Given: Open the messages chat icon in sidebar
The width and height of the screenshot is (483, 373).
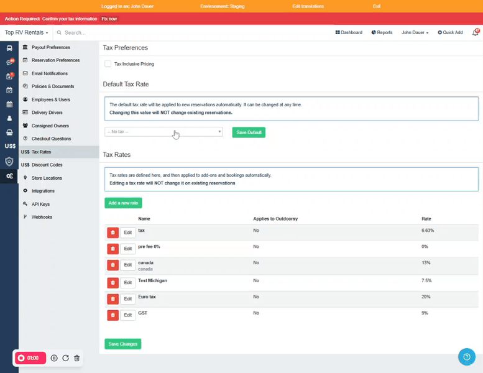Looking at the screenshot, I should click(x=9, y=62).
